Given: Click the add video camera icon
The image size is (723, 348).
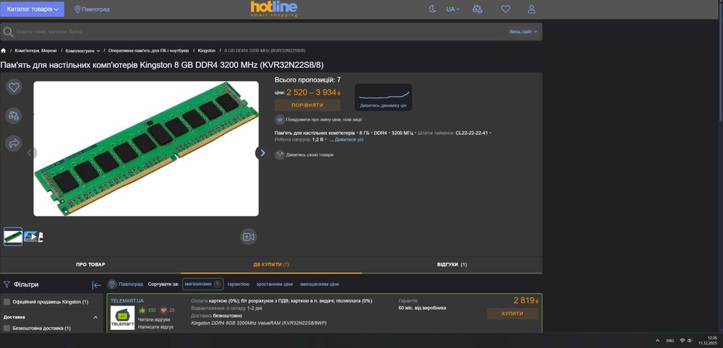Looking at the screenshot, I should click(x=249, y=237).
